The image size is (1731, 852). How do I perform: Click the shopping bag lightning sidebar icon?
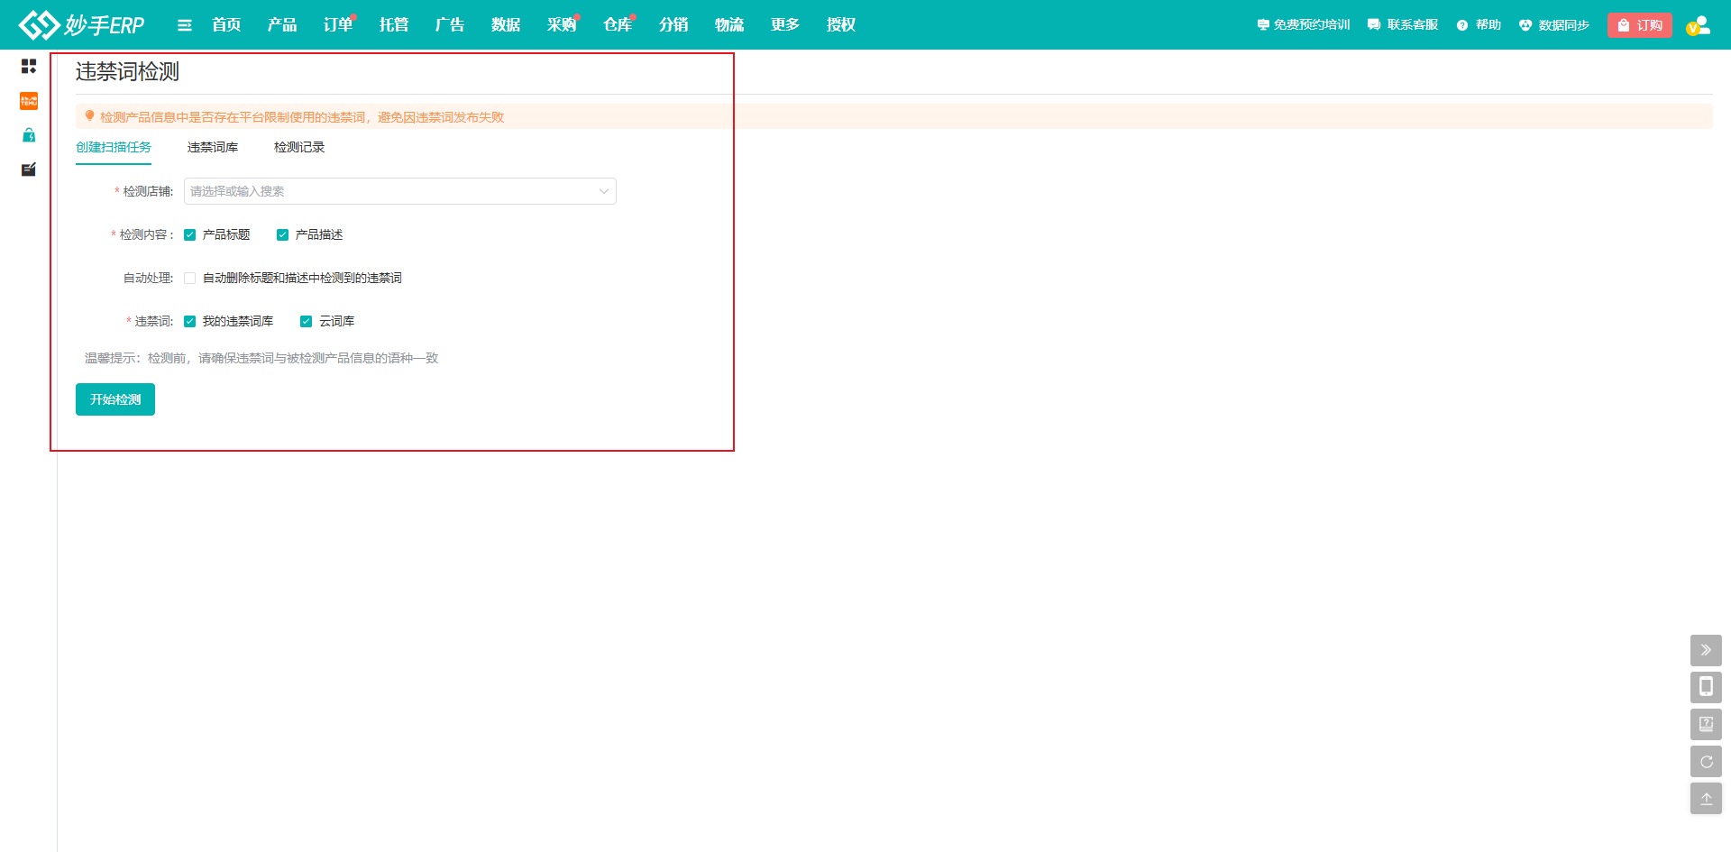point(29,135)
